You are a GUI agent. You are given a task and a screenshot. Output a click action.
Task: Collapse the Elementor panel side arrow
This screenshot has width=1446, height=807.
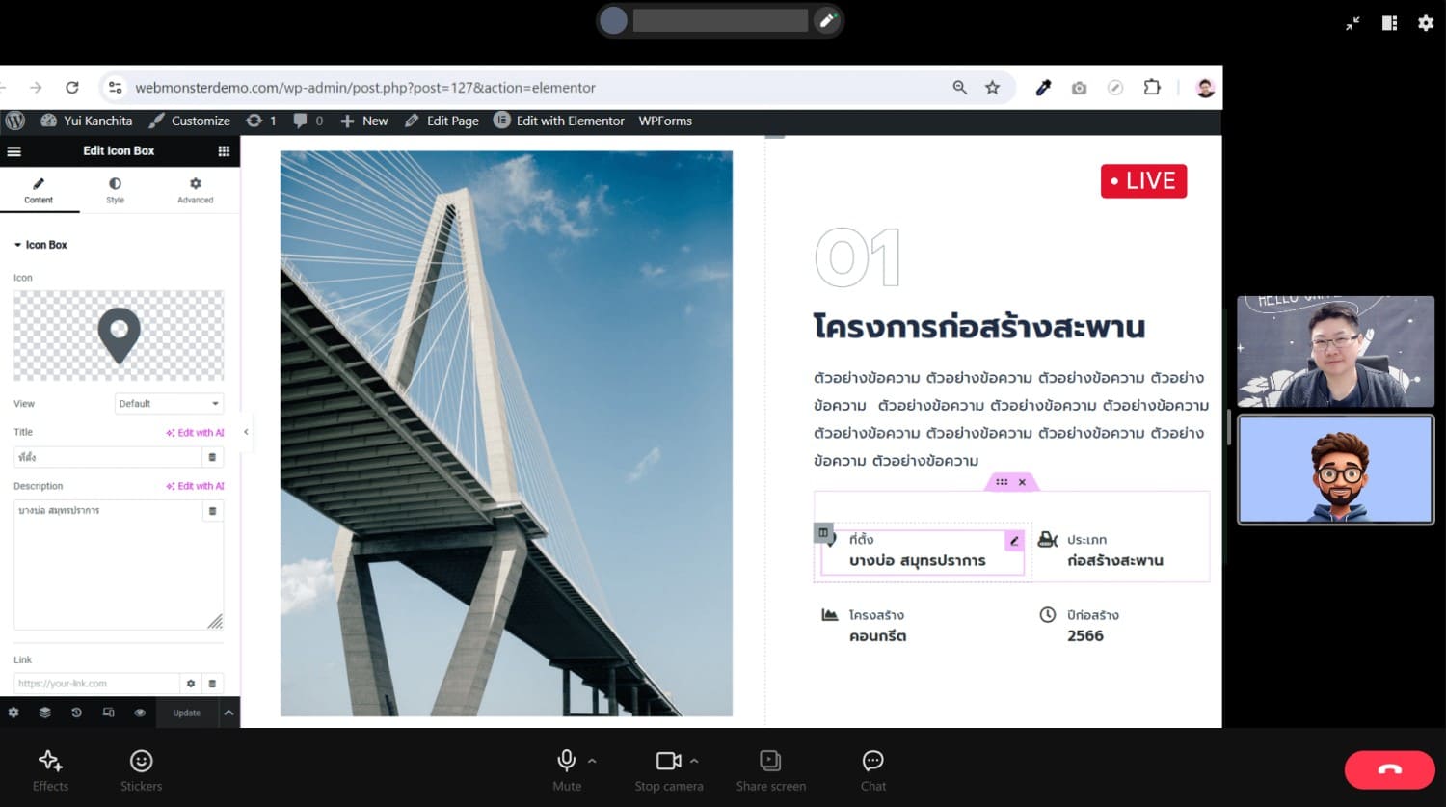[x=246, y=432]
